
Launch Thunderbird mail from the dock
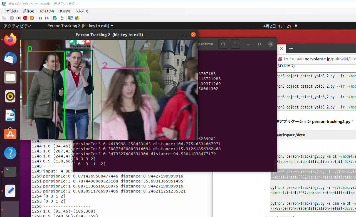[x=10, y=58]
